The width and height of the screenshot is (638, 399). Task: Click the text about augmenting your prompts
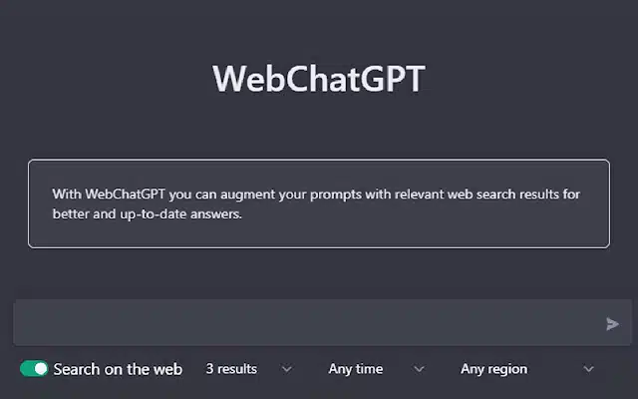316,195
